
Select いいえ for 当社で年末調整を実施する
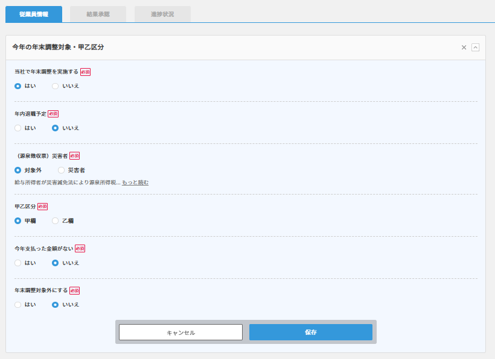56,86
